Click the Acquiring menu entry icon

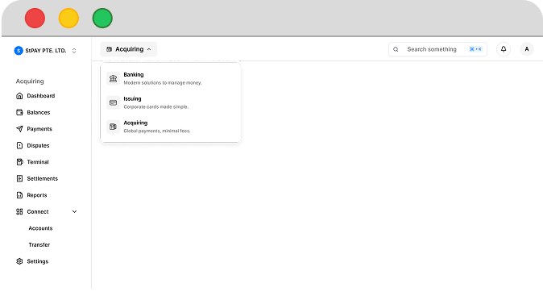tap(113, 127)
